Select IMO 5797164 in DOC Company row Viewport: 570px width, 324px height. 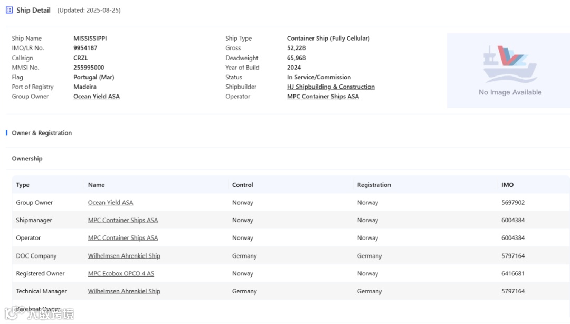pyautogui.click(x=513, y=256)
